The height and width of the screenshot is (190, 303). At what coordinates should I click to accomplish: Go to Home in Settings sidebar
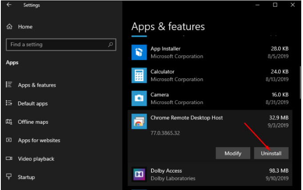(x=25, y=27)
